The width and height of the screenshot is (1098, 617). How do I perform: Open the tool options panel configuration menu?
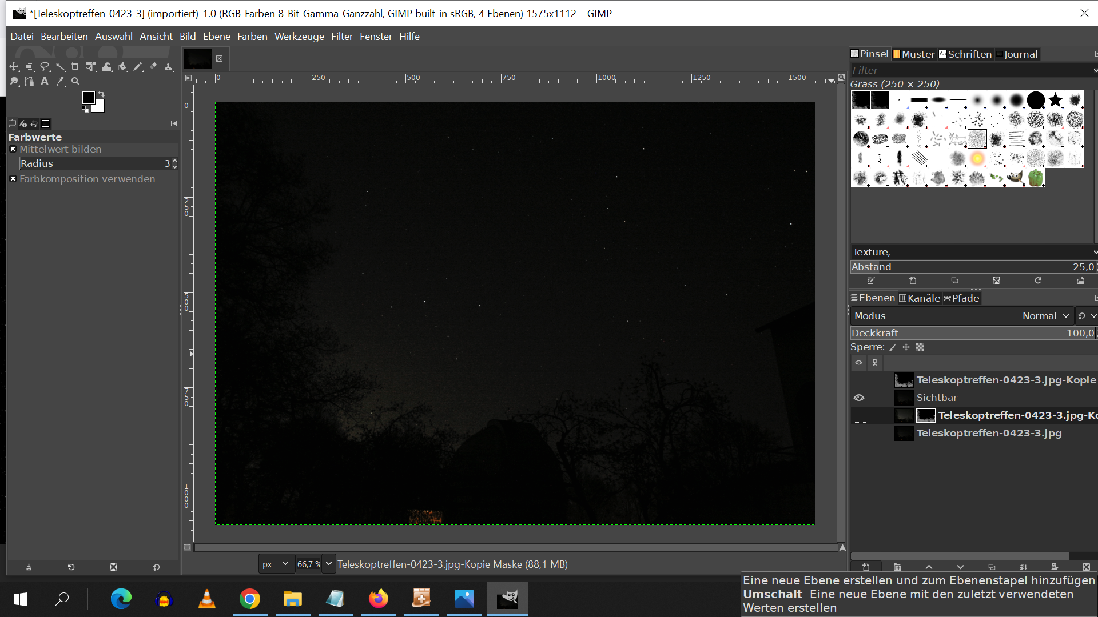pyautogui.click(x=174, y=123)
